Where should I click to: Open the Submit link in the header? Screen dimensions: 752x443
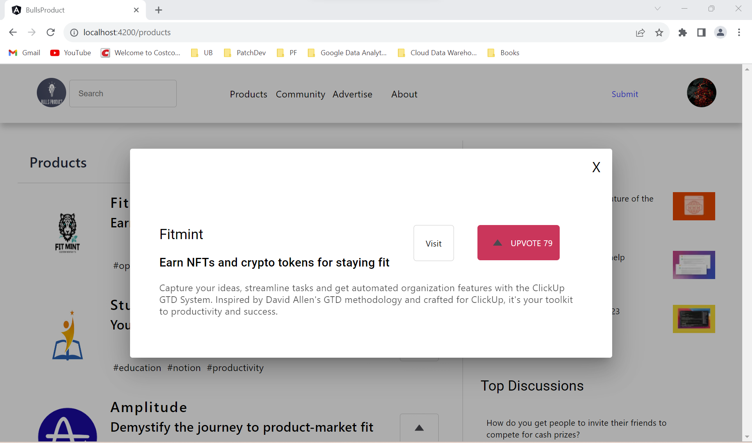(624, 94)
